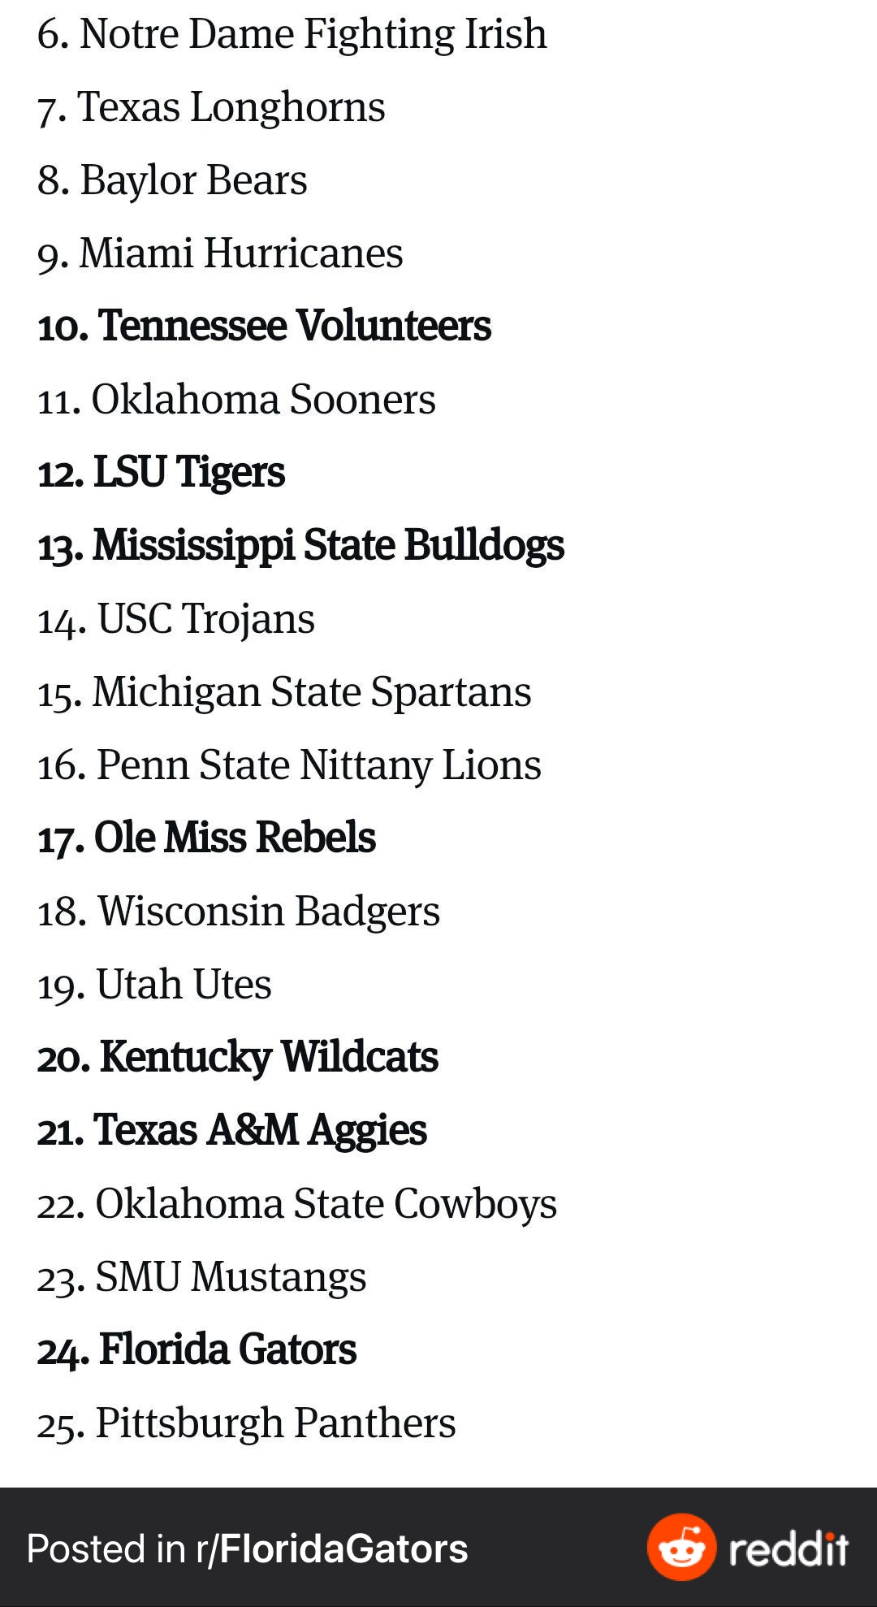Select Mississippi State Bulldogs entry

click(300, 546)
